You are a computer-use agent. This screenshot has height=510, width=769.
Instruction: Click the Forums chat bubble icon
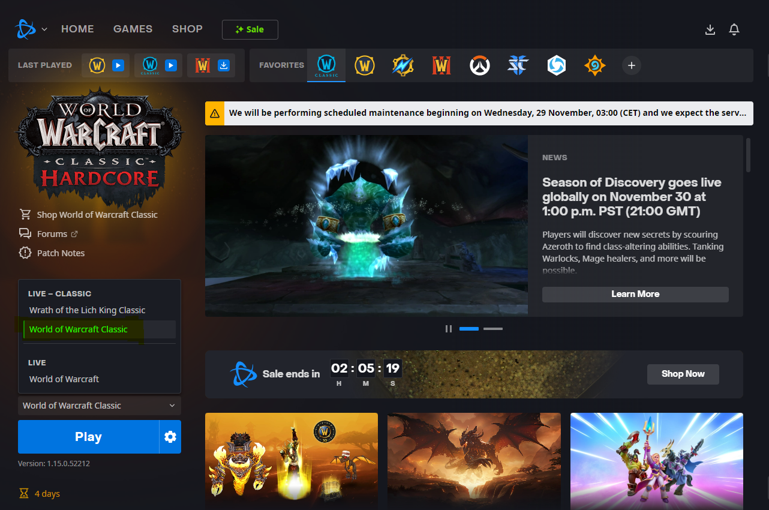[25, 233]
